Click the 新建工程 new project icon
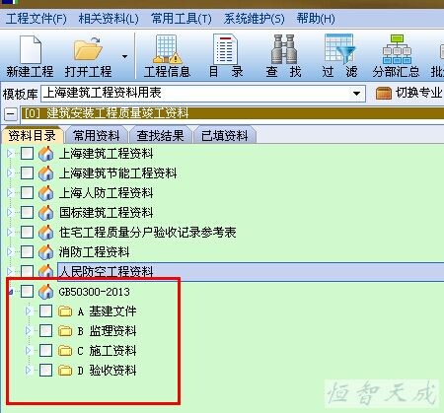444x413 pixels. pos(31,49)
